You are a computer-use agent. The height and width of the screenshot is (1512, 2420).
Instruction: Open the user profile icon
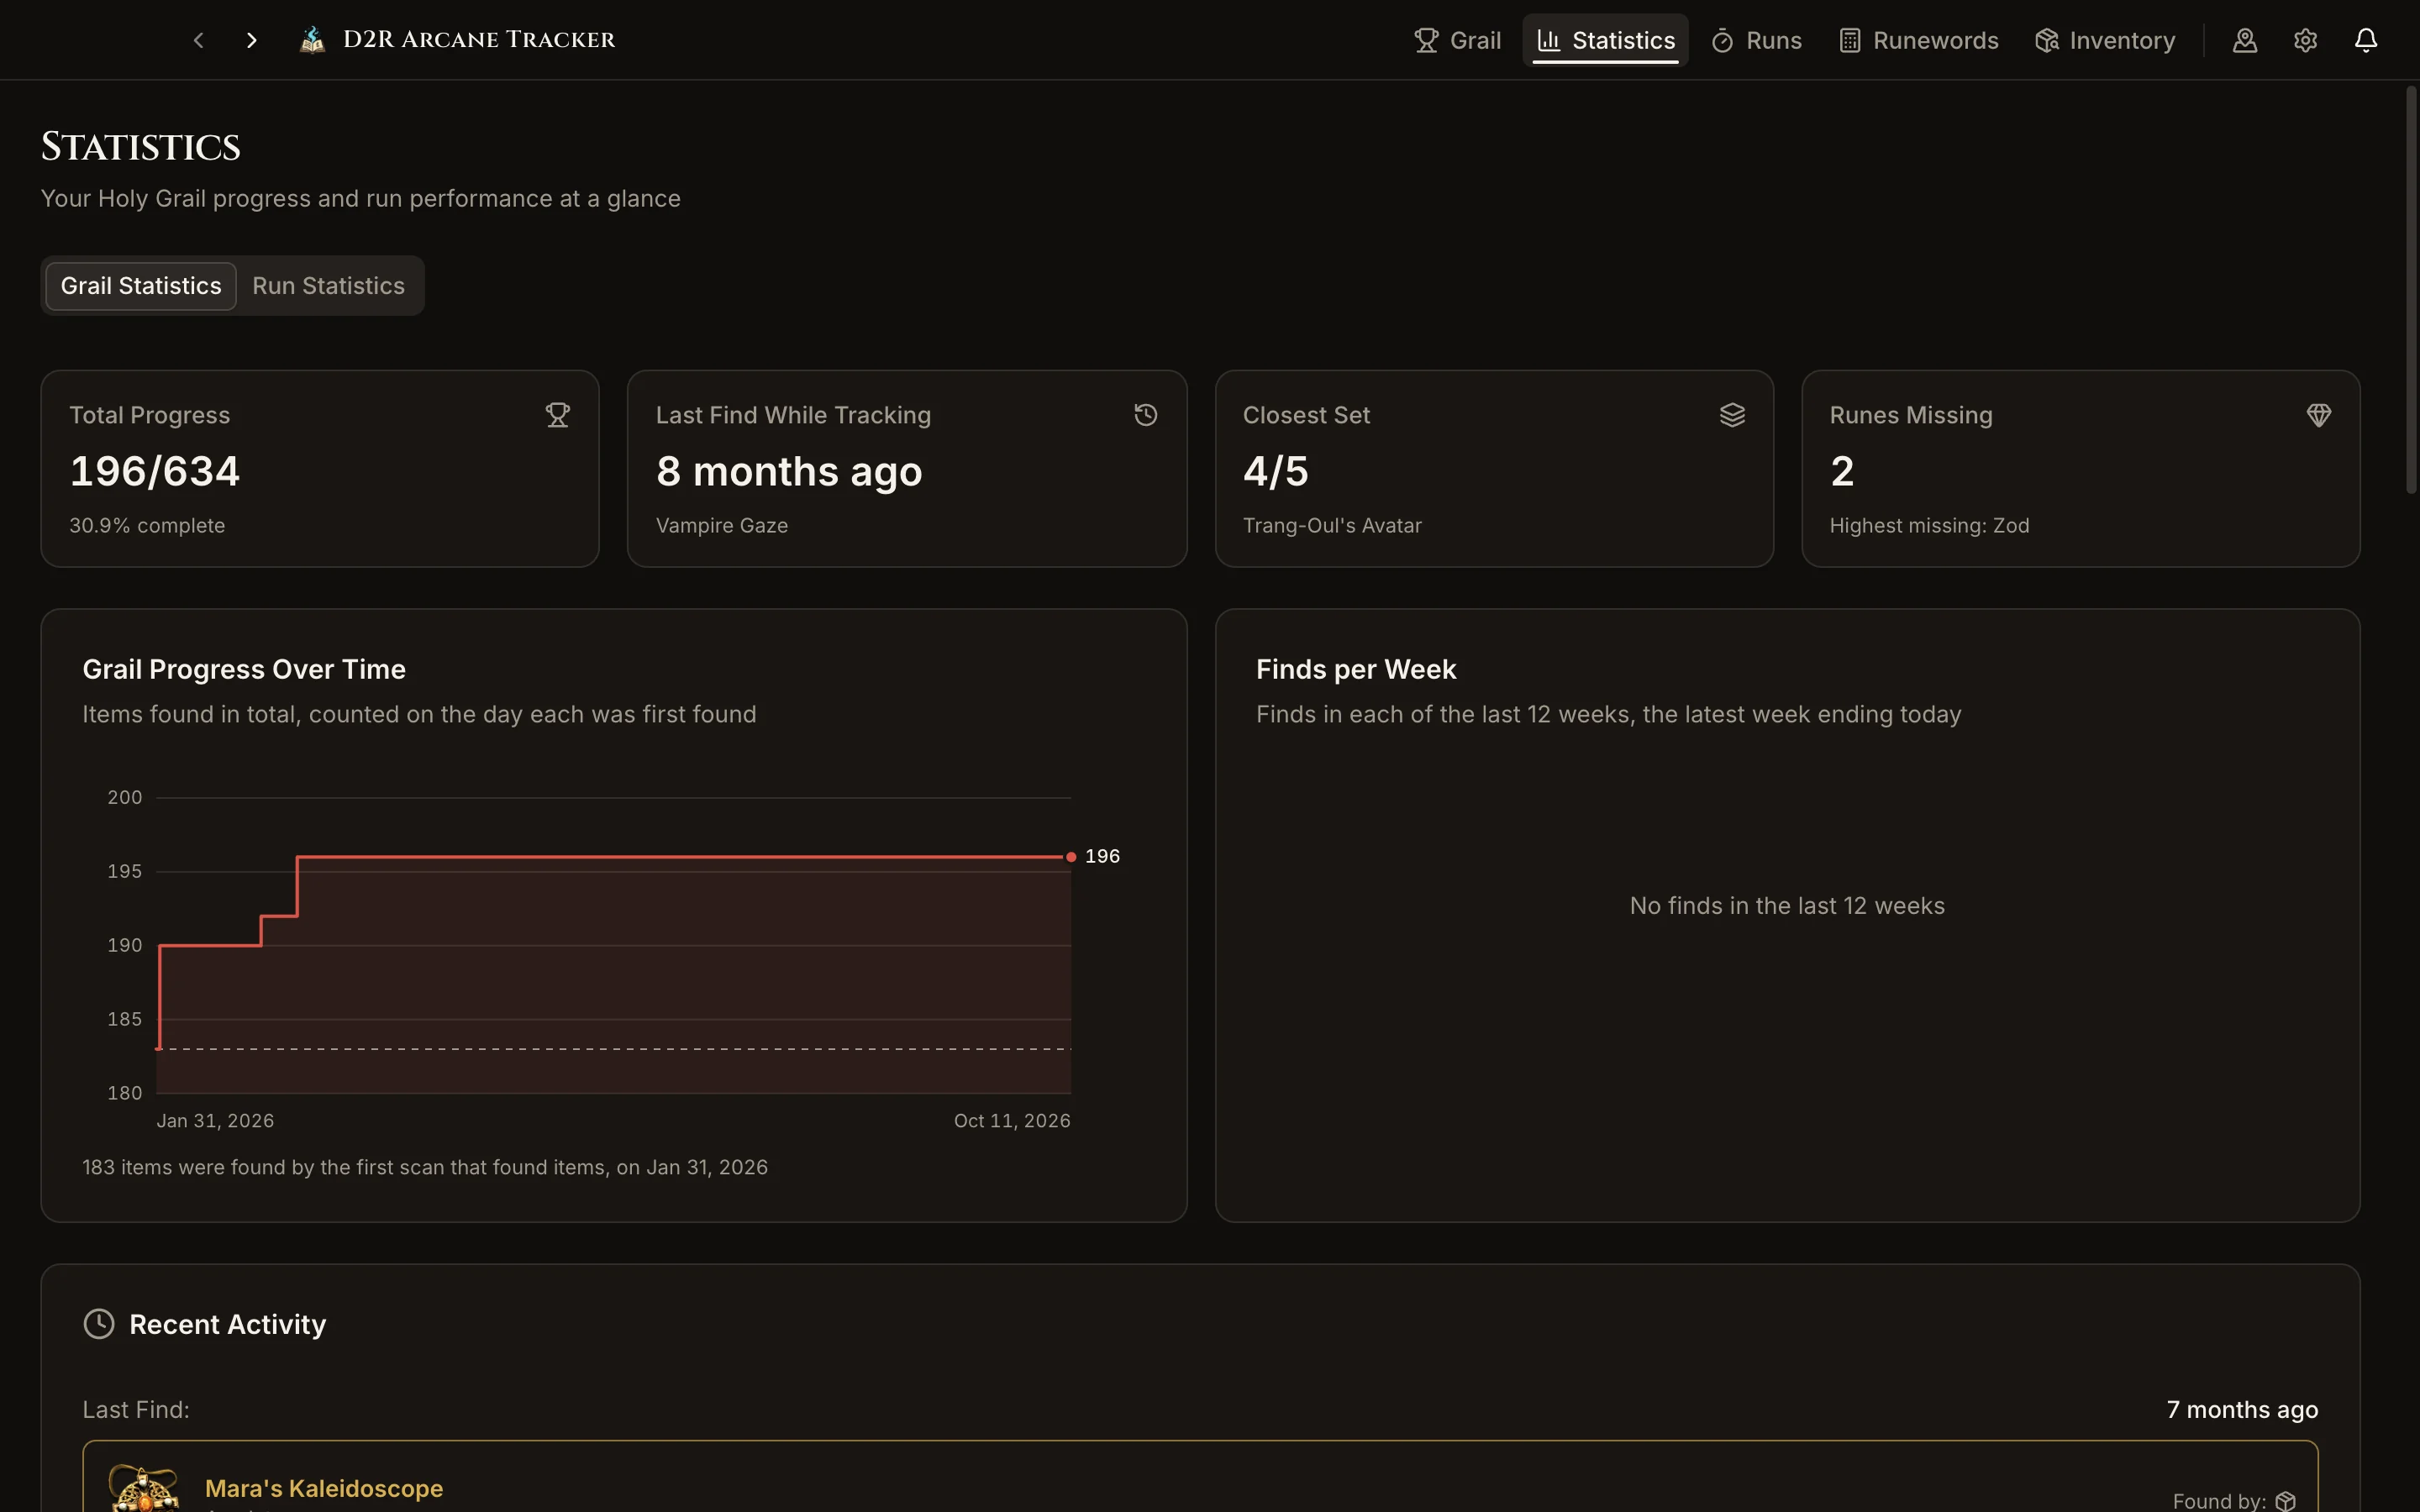(2245, 40)
